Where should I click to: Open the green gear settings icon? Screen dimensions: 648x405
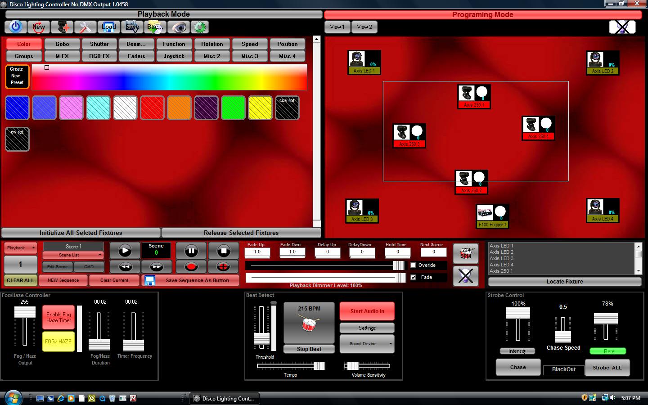[x=200, y=27]
